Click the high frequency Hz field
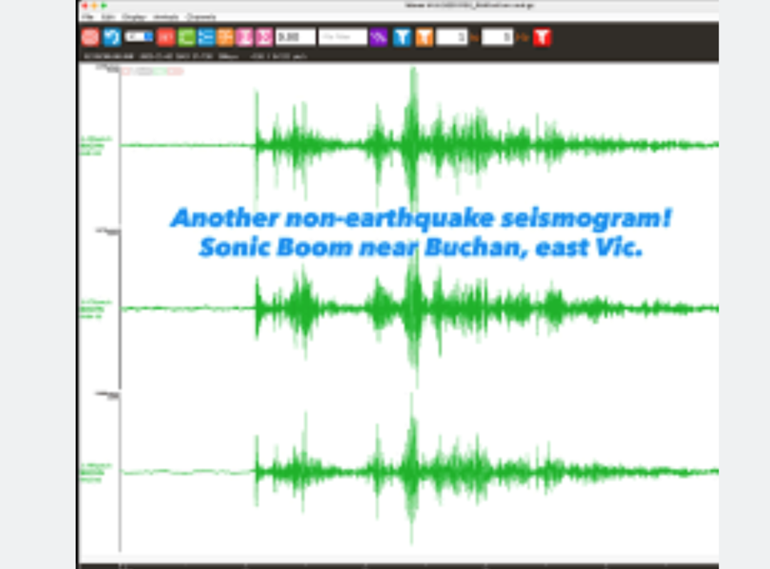Screen dimensions: 770x569 coord(497,37)
